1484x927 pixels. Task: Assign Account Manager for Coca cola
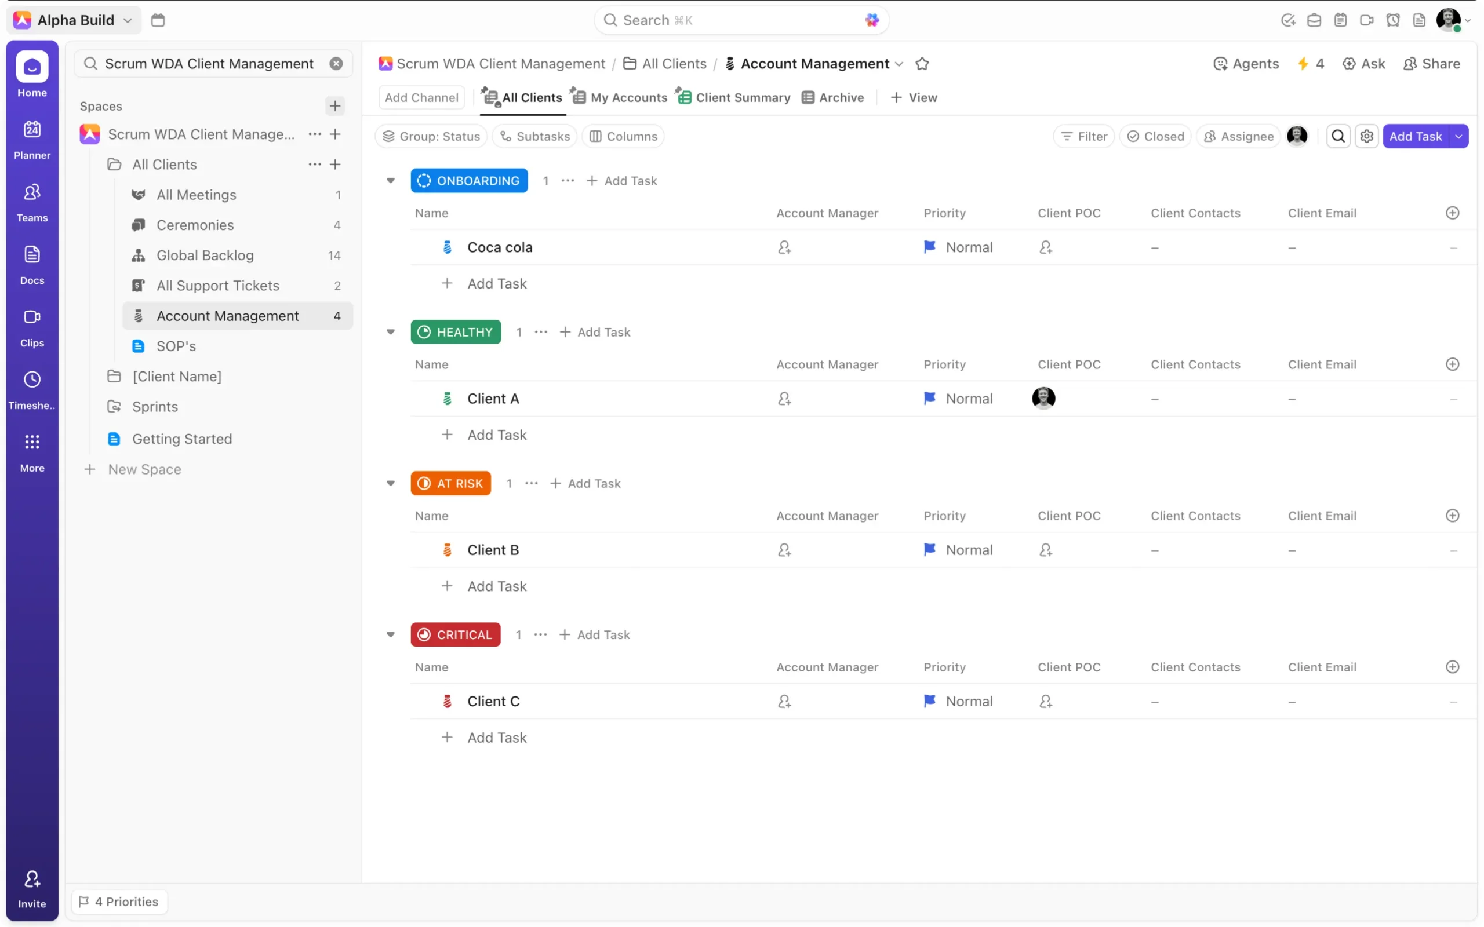784,248
